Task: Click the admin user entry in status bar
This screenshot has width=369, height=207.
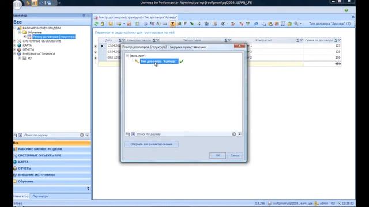Action: 321,204
